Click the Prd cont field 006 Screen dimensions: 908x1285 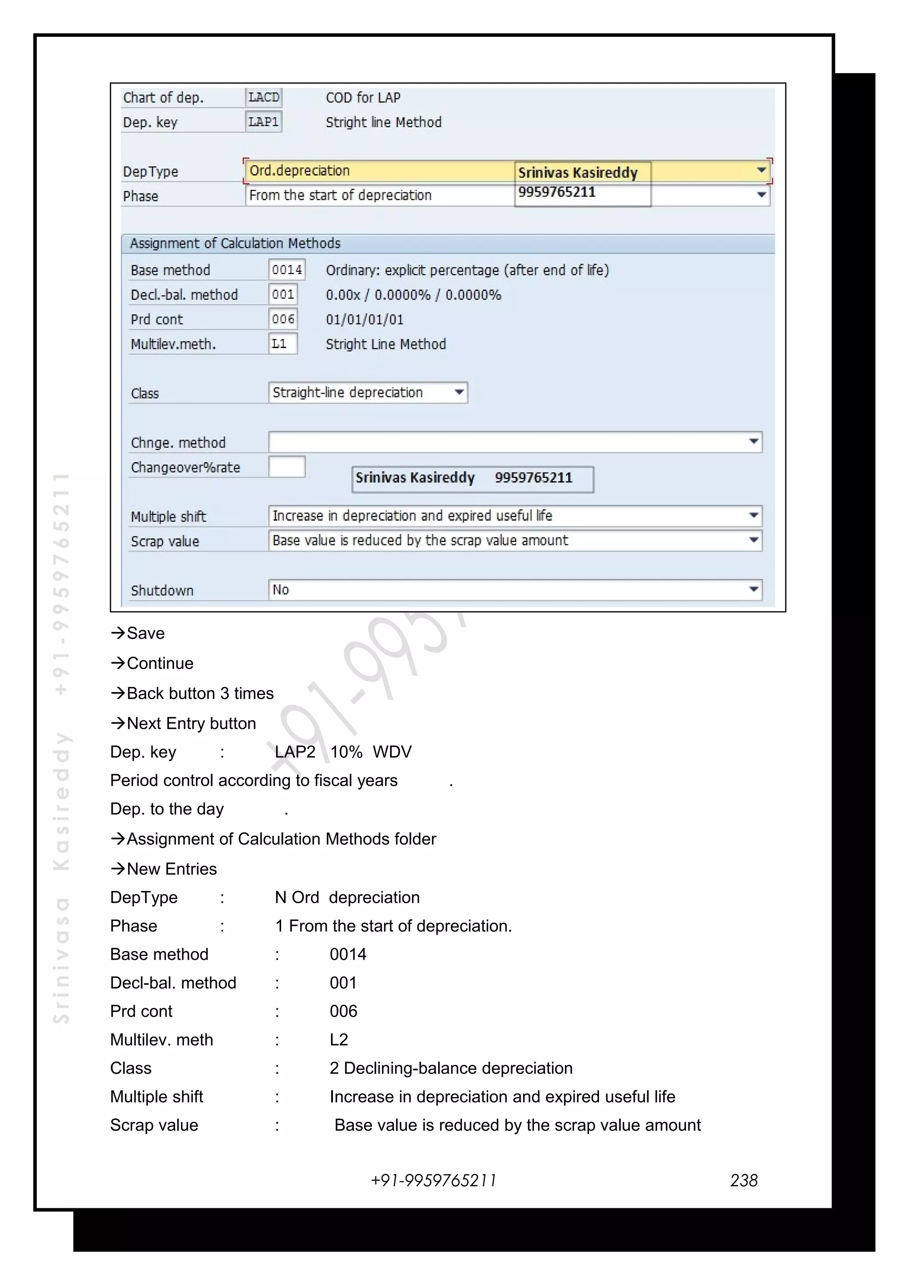(x=282, y=319)
